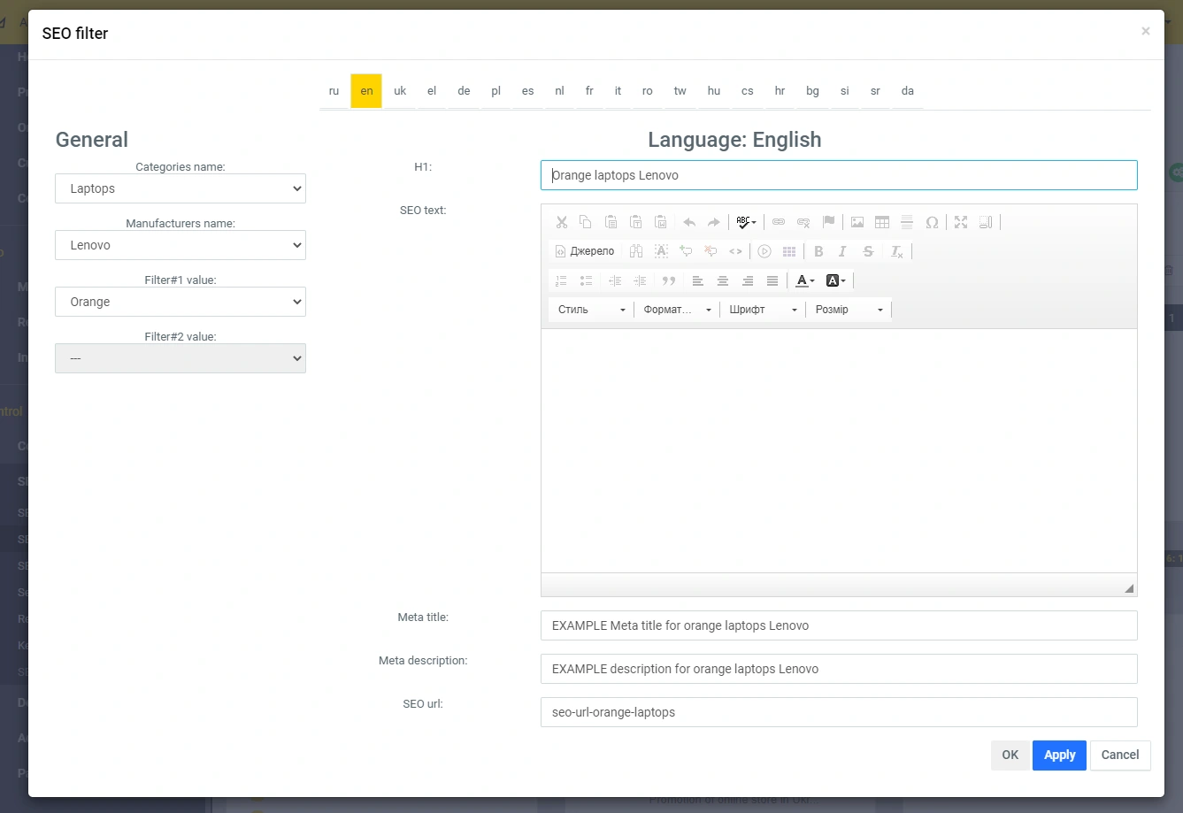The width and height of the screenshot is (1183, 813).
Task: Click the insert link icon
Action: click(779, 222)
